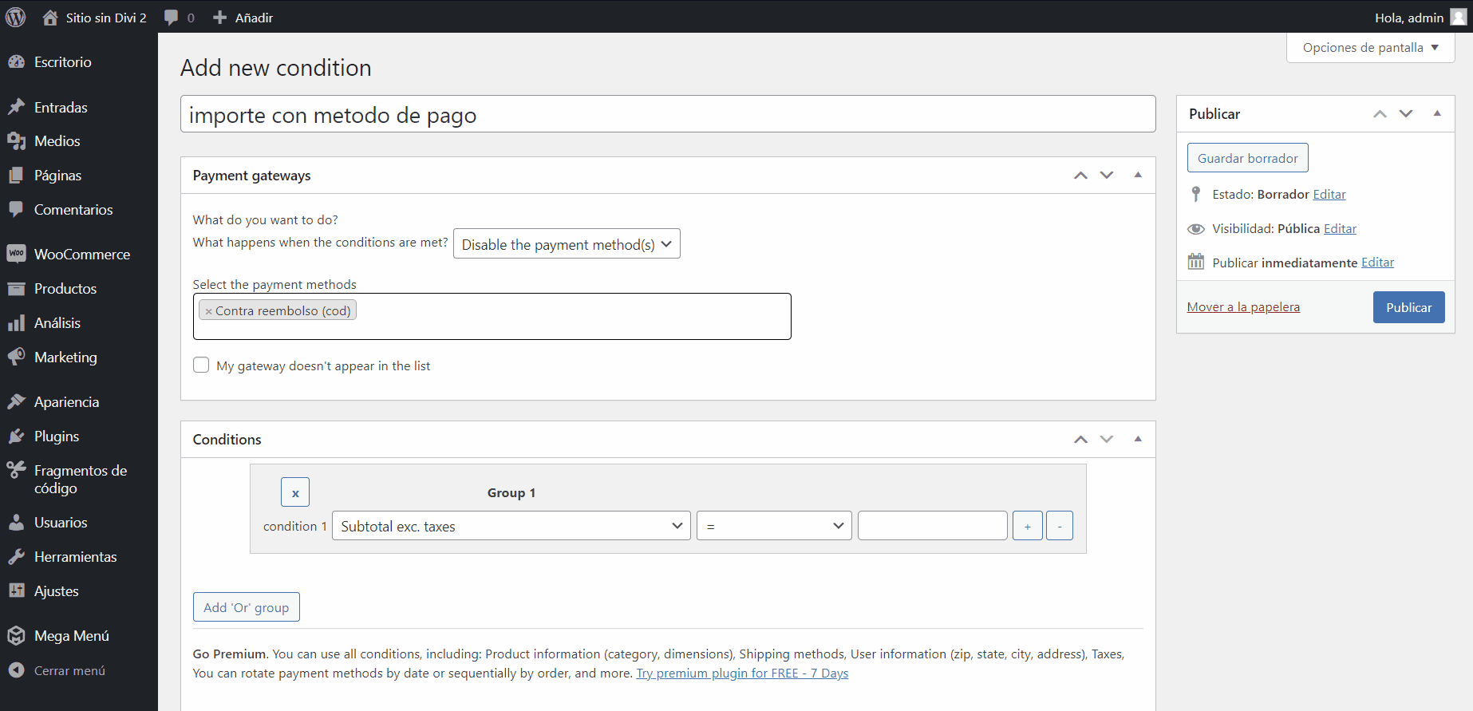Enable 'My gateway doesn't appear in the list'
The height and width of the screenshot is (711, 1473).
pyautogui.click(x=201, y=365)
